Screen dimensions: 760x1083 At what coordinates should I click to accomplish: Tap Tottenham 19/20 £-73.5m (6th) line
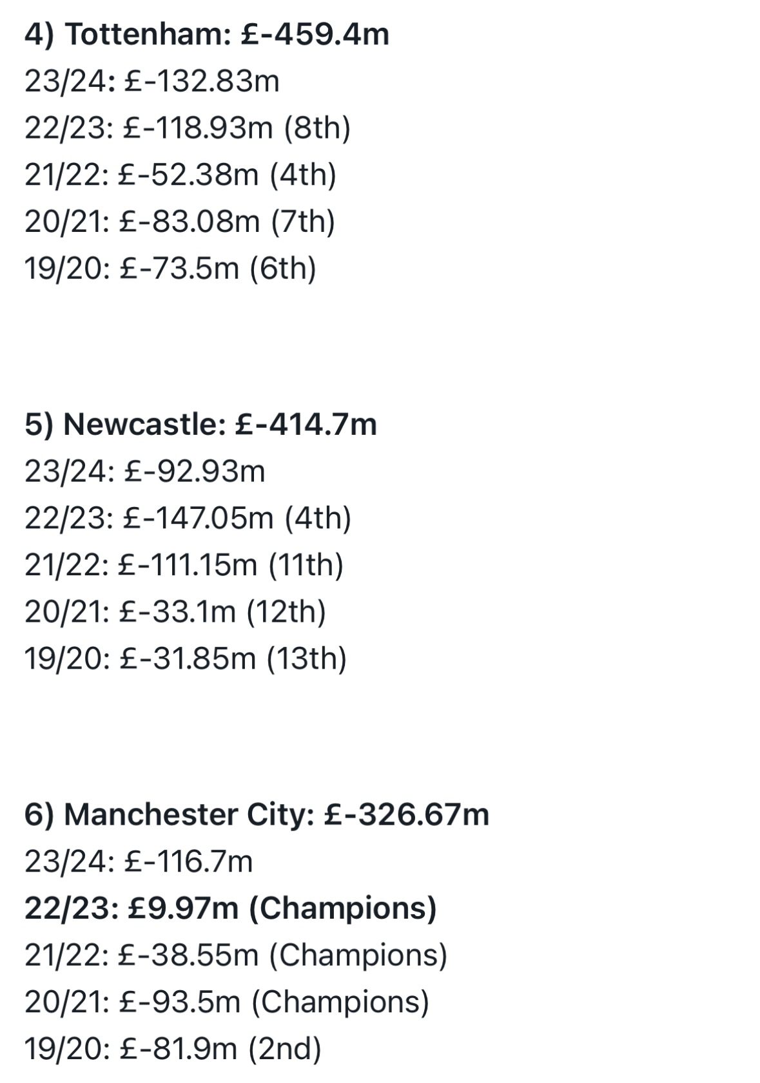coord(171,269)
